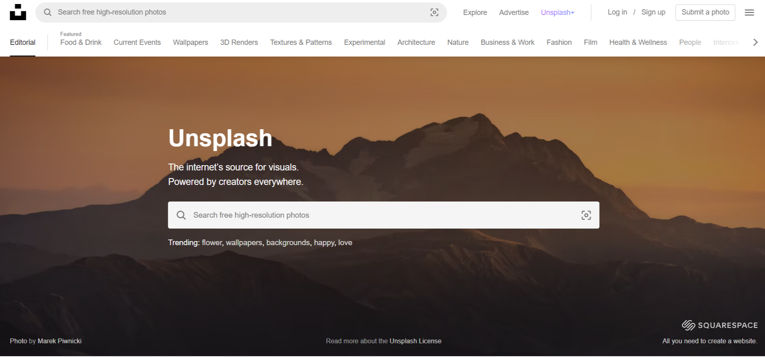Click 'All you need to create a website' ad text
Screen dimensions: 765x357
[710, 341]
